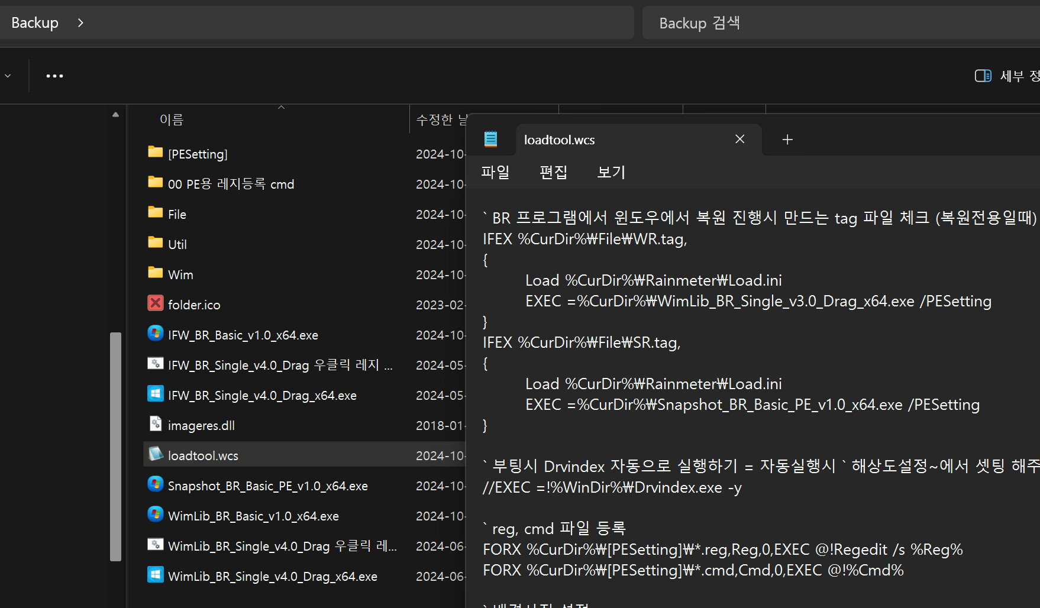This screenshot has width=1040, height=608.
Task: Click the loadtool.wcs file icon
Action: pyautogui.click(x=155, y=454)
